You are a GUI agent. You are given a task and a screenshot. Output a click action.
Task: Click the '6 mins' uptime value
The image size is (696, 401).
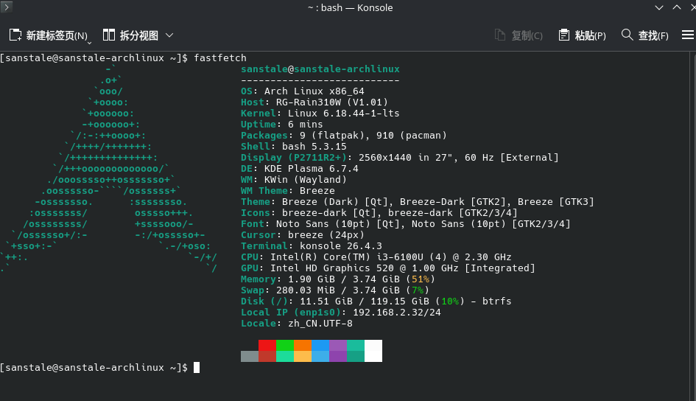tap(306, 125)
